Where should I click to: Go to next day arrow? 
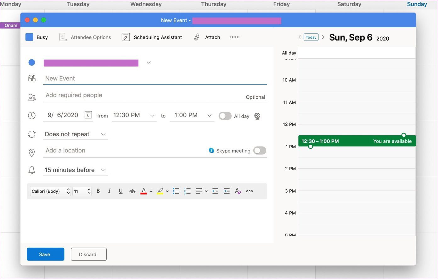click(x=323, y=37)
